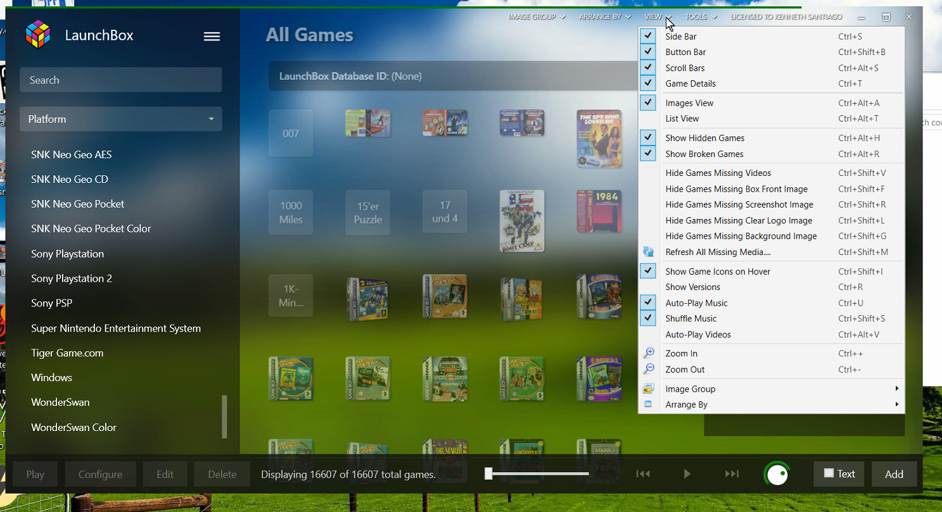
Task: Select Super Nintendo Entertainment System platform
Action: [x=116, y=328]
